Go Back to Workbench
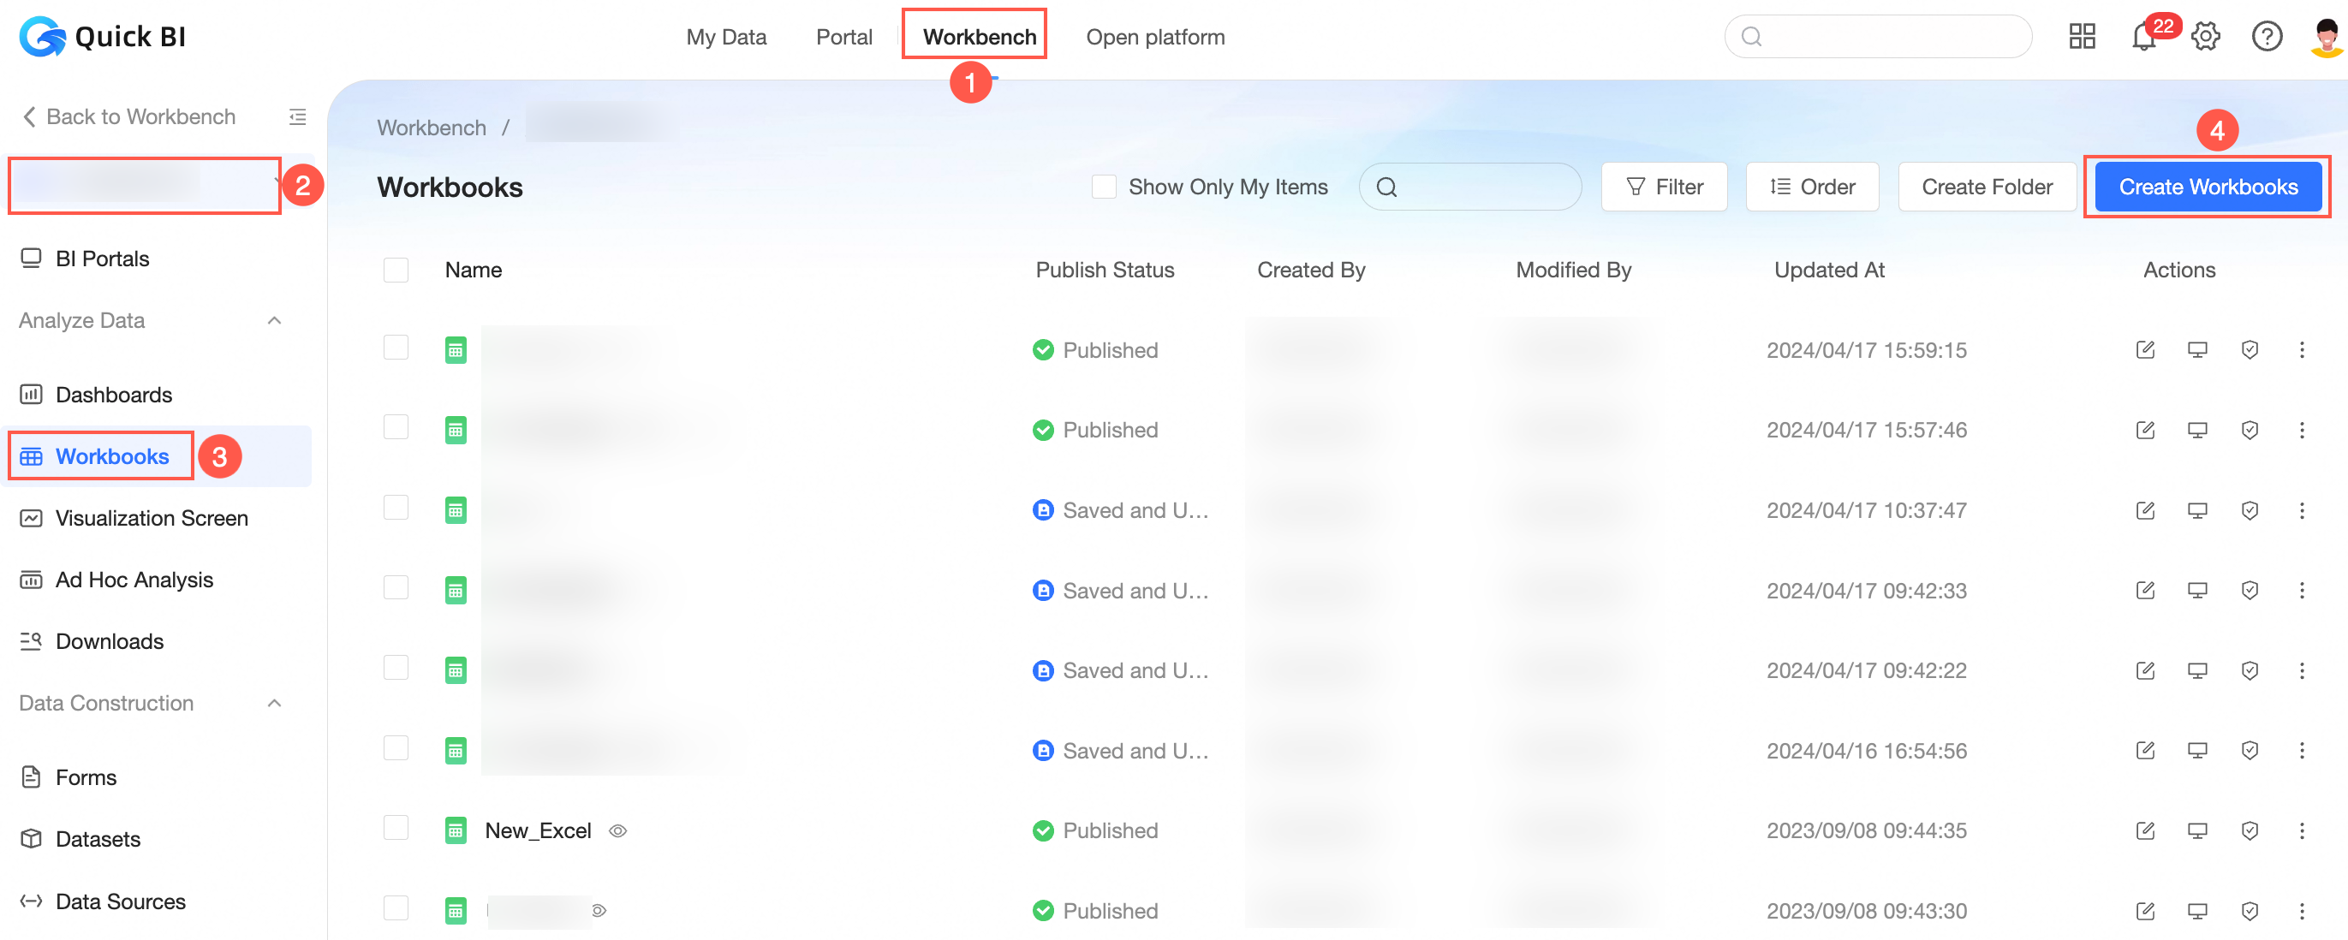The width and height of the screenshot is (2348, 940). (128, 116)
